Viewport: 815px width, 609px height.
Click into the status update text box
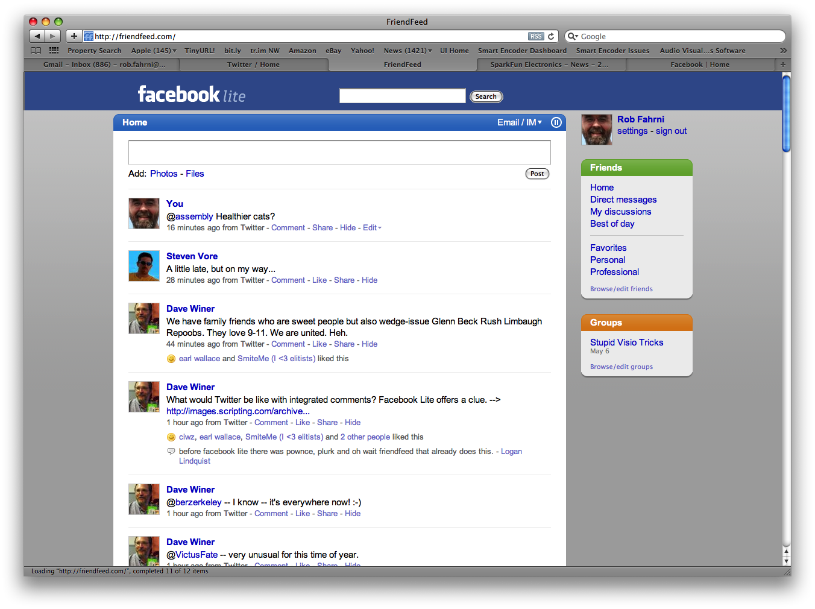click(339, 152)
